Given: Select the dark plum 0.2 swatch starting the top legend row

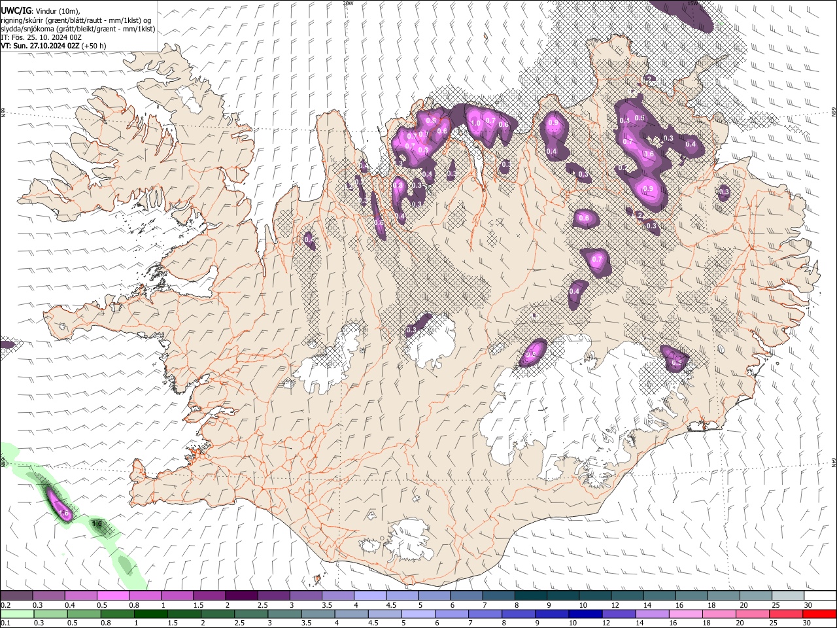Looking at the screenshot, I should click(16, 596).
